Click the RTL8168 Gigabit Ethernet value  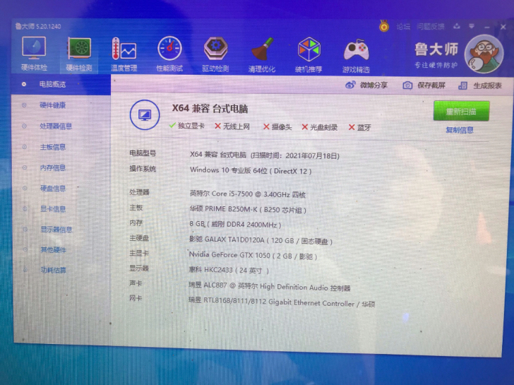click(x=282, y=302)
